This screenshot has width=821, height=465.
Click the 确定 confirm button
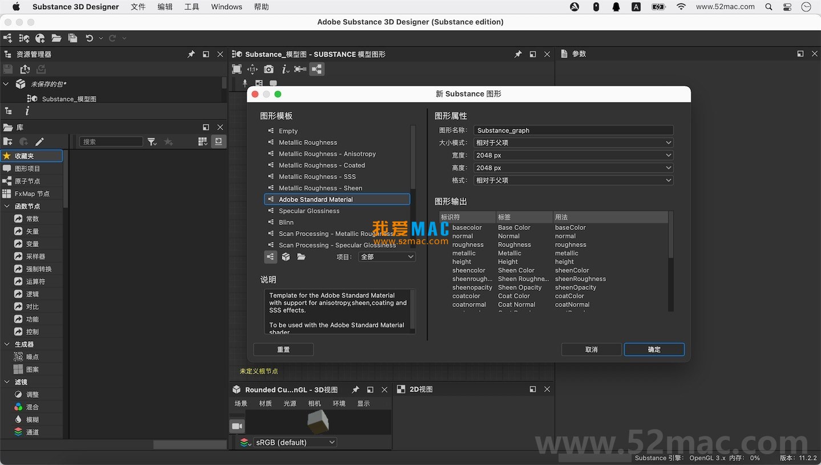click(654, 350)
